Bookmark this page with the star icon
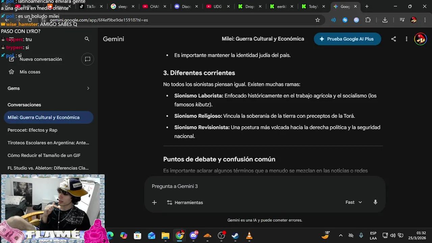This screenshot has width=432, height=243. 318,20
